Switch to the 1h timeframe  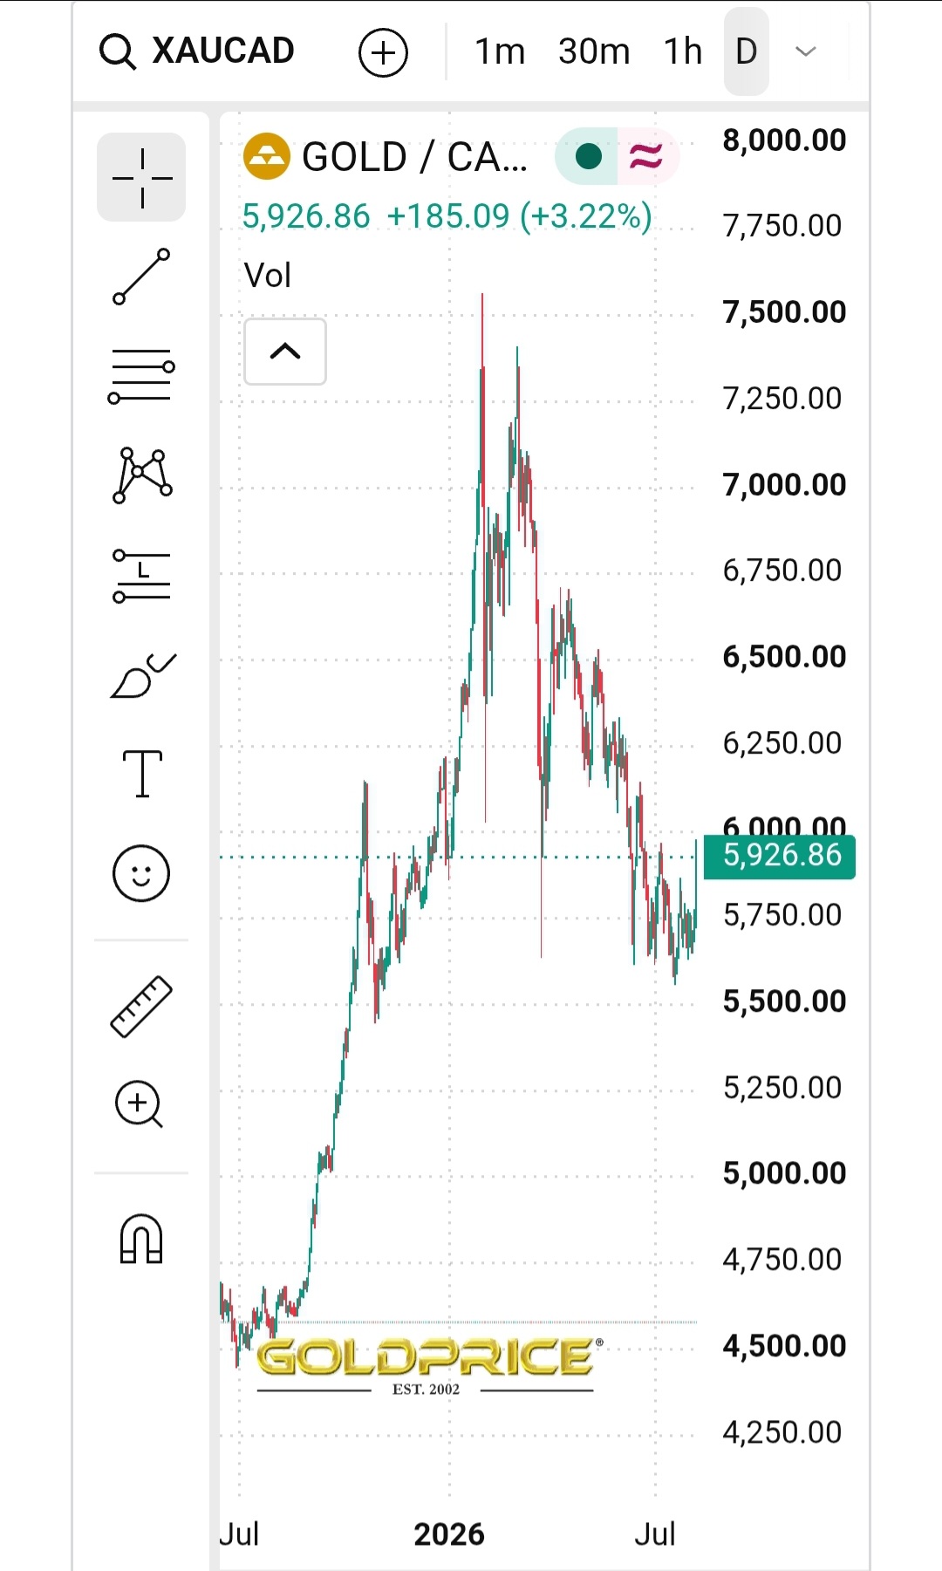click(x=683, y=51)
